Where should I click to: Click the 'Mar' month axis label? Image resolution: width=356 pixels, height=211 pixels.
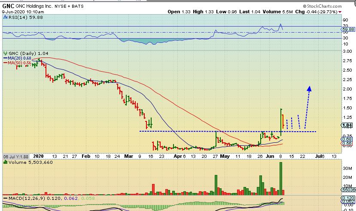point(128,156)
